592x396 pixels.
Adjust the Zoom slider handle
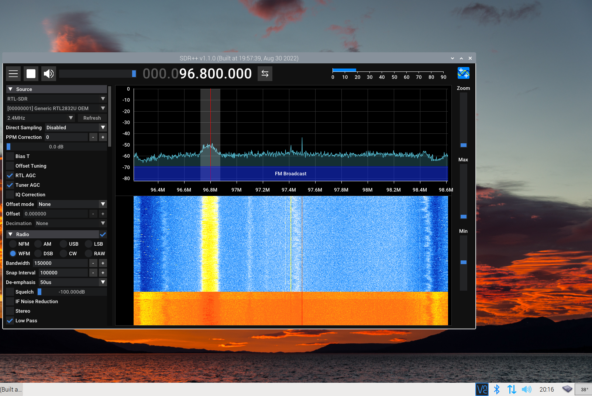click(463, 145)
